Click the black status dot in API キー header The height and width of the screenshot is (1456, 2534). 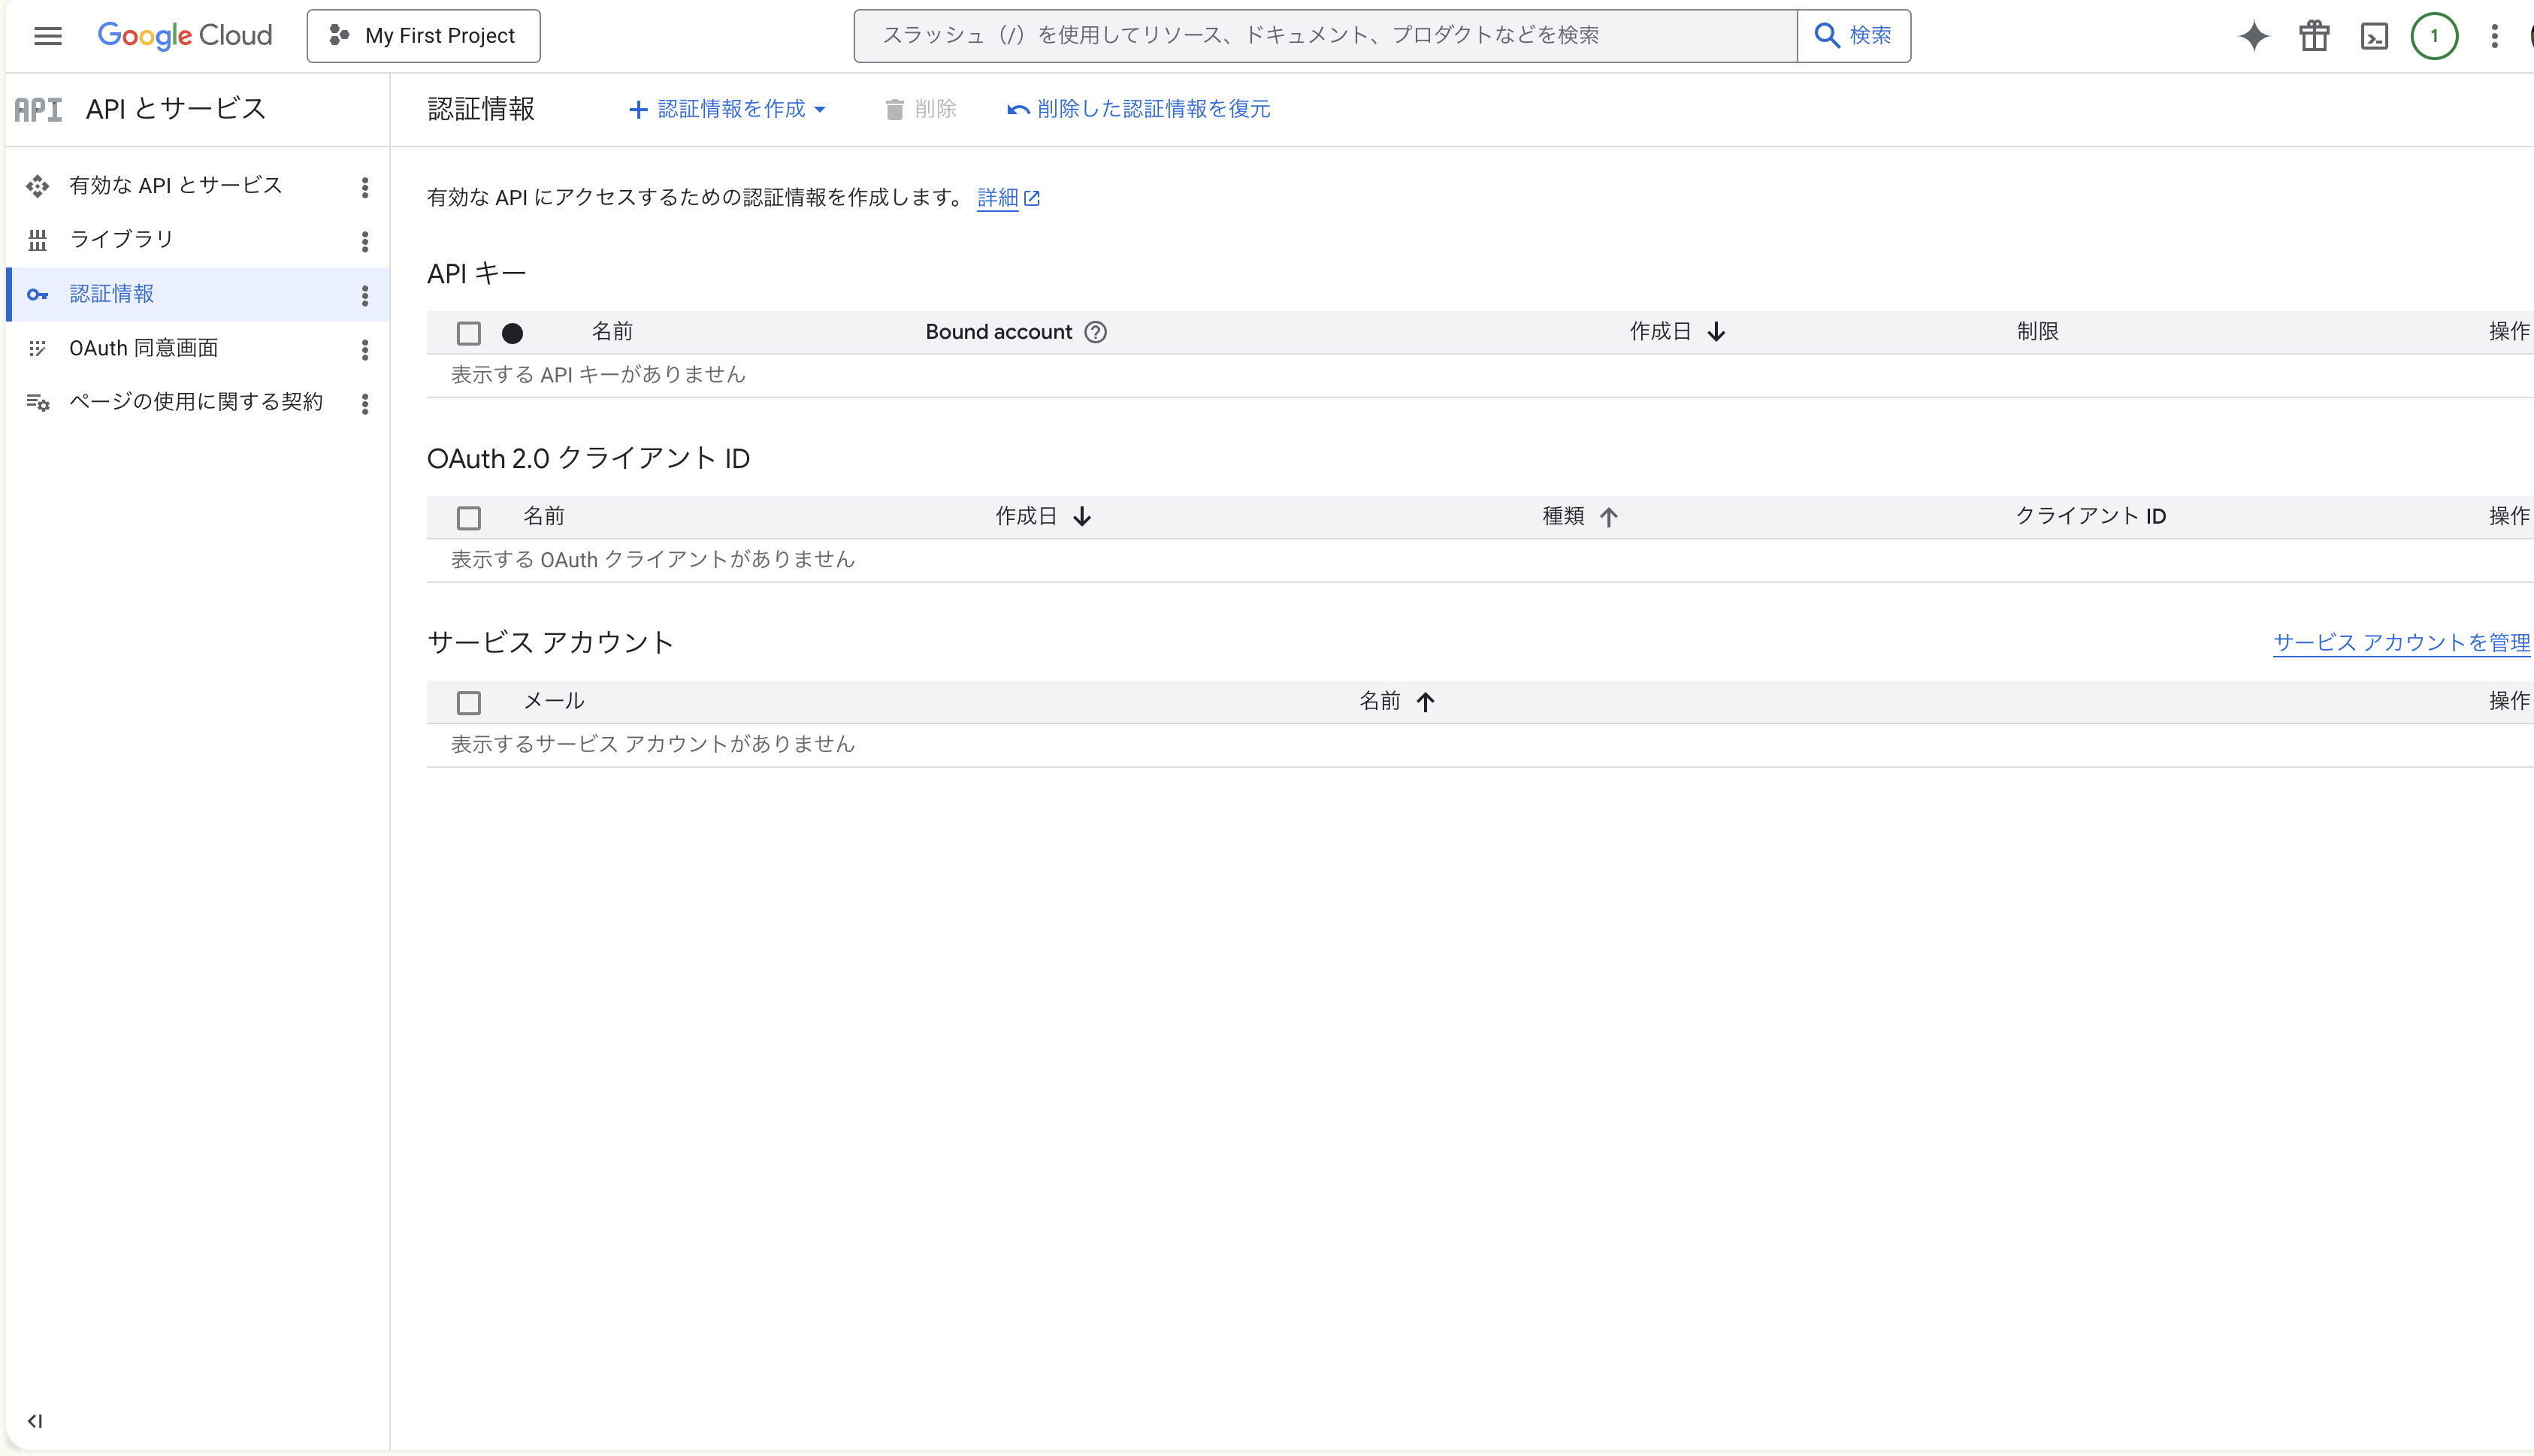[x=512, y=333]
